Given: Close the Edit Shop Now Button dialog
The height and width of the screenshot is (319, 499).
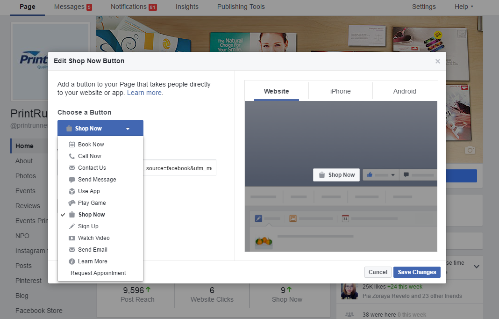Looking at the screenshot, I should (438, 61).
